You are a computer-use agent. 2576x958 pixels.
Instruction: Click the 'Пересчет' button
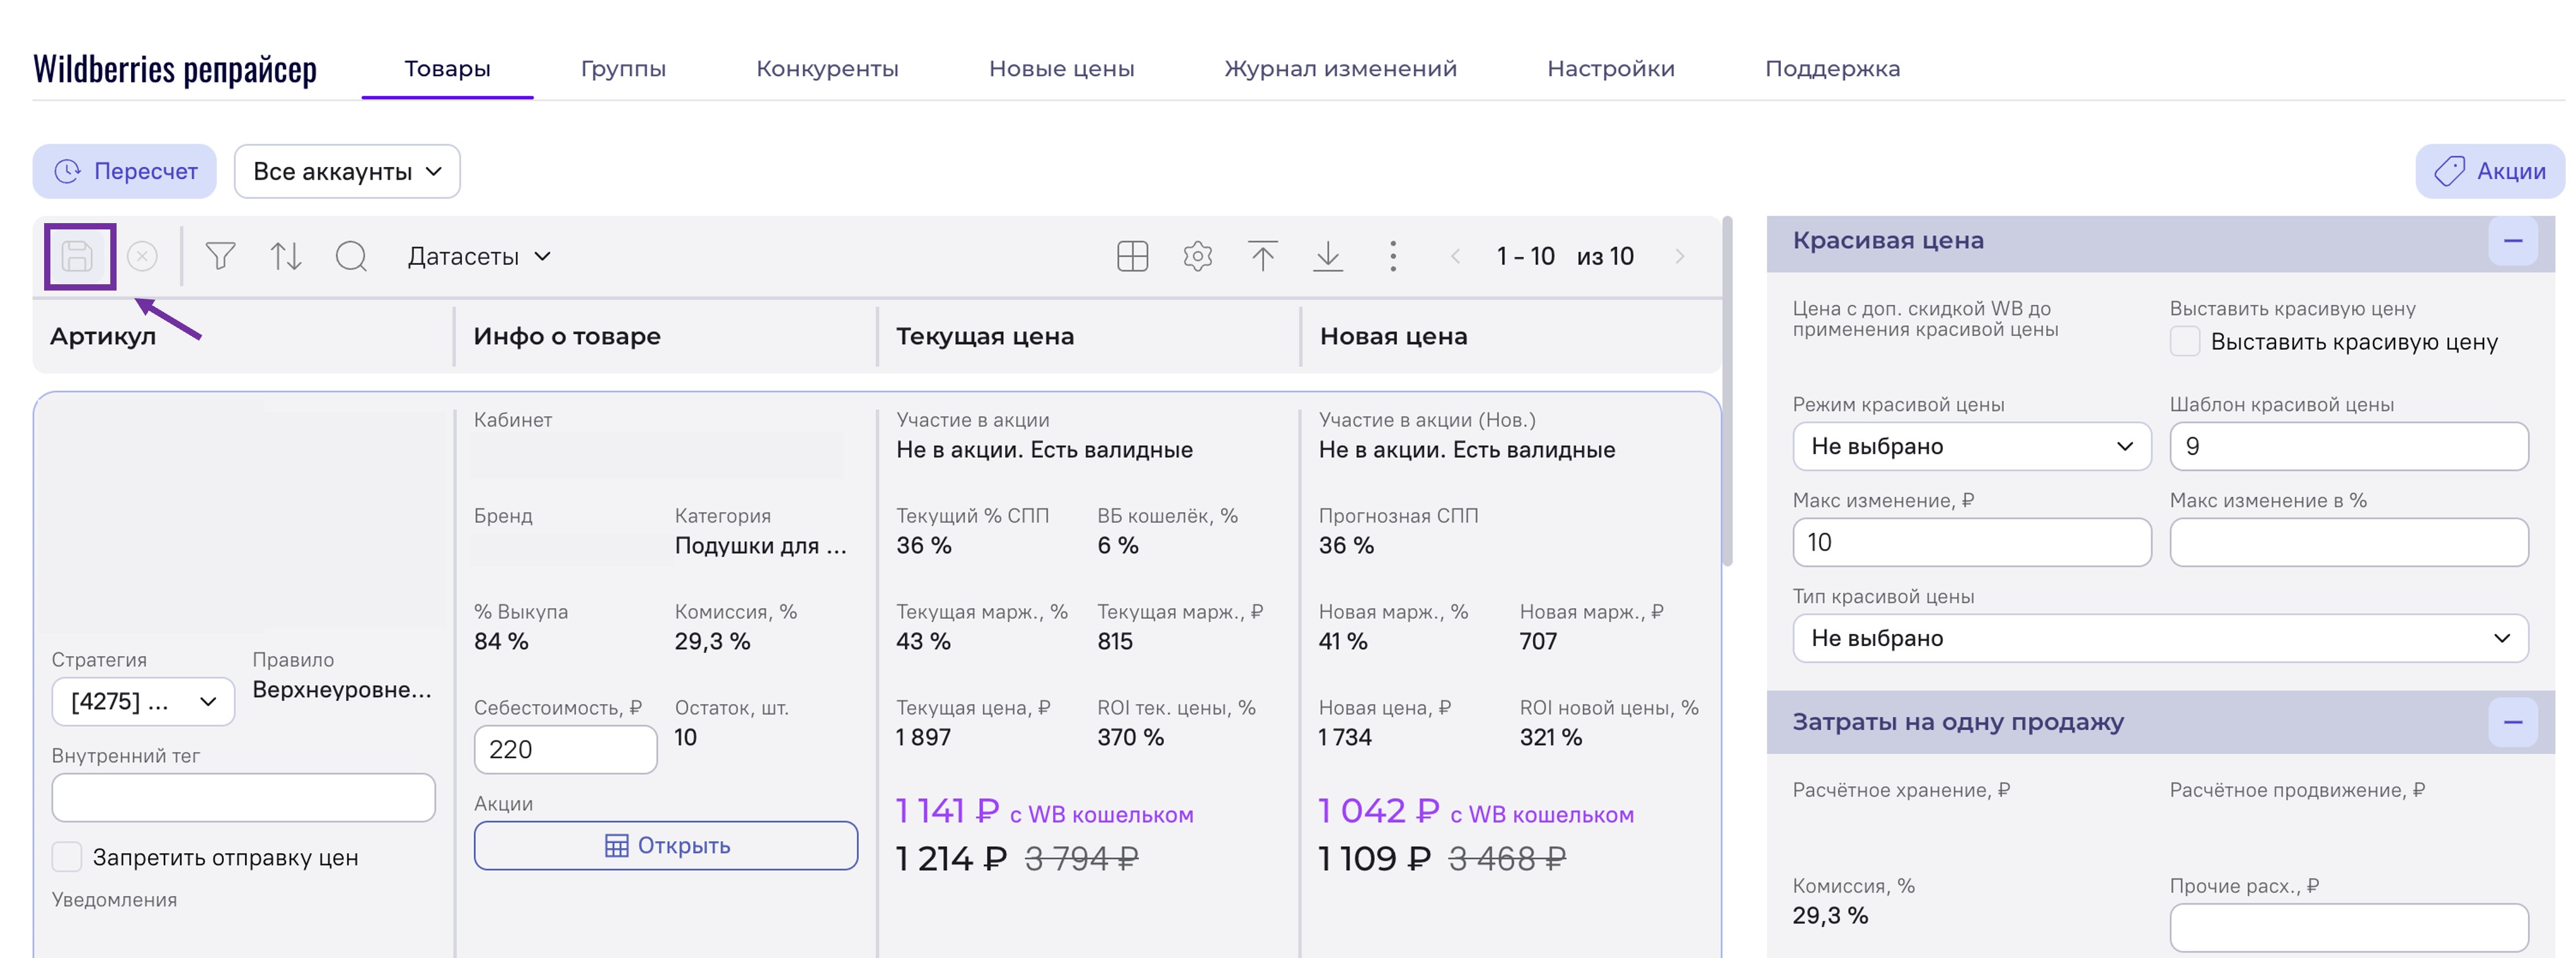click(125, 172)
